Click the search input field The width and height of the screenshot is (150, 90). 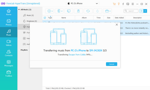point(131,11)
